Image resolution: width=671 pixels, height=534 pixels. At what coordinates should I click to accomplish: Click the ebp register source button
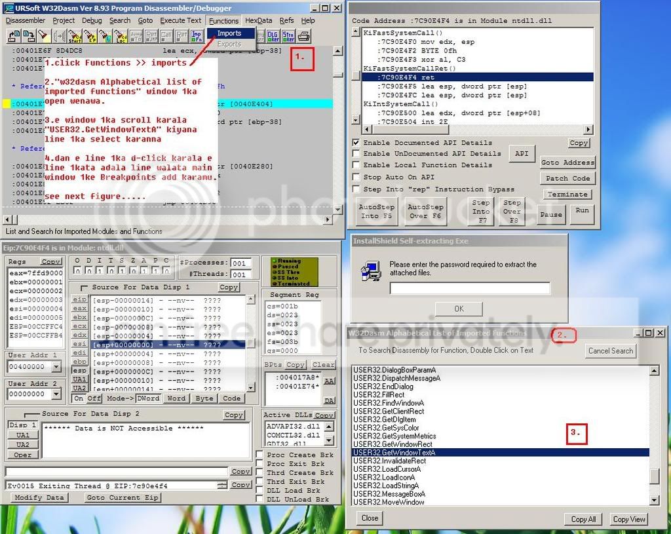tap(79, 362)
